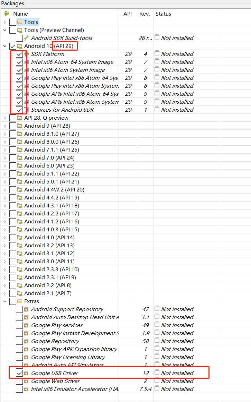Click the Extras folder icon
Image resolution: width=251 pixels, height=402 pixels.
(x=20, y=301)
